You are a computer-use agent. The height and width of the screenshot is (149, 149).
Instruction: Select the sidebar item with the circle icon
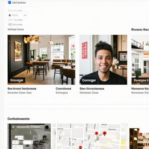click(x=15, y=24)
